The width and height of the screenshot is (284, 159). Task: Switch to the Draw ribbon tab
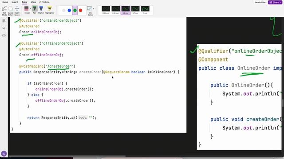[x=24, y=2]
